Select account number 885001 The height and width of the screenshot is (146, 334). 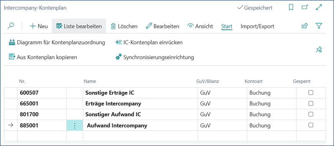tap(42, 125)
